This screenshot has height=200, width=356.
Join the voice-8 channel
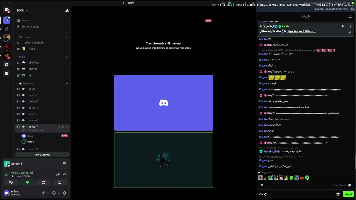pyautogui.click(x=42, y=149)
